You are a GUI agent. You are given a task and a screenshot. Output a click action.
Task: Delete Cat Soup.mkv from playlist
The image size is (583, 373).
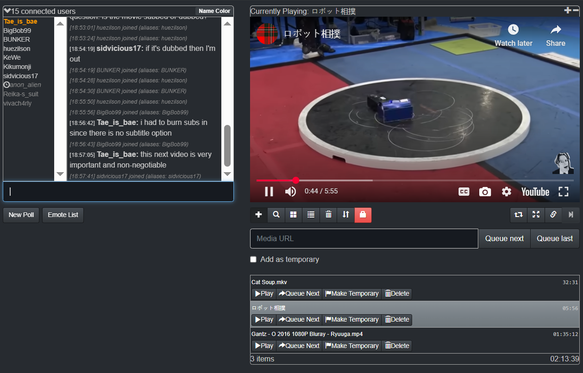point(397,293)
